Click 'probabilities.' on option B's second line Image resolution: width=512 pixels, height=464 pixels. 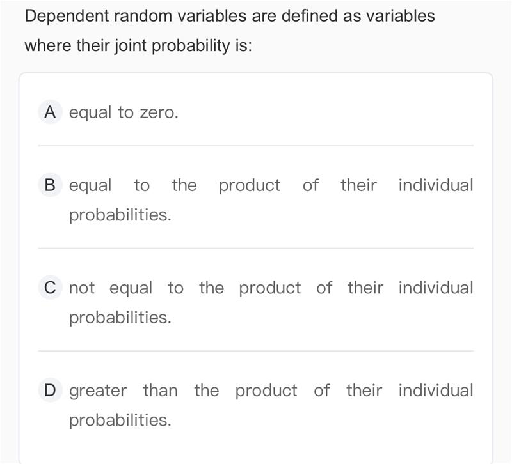pos(120,215)
